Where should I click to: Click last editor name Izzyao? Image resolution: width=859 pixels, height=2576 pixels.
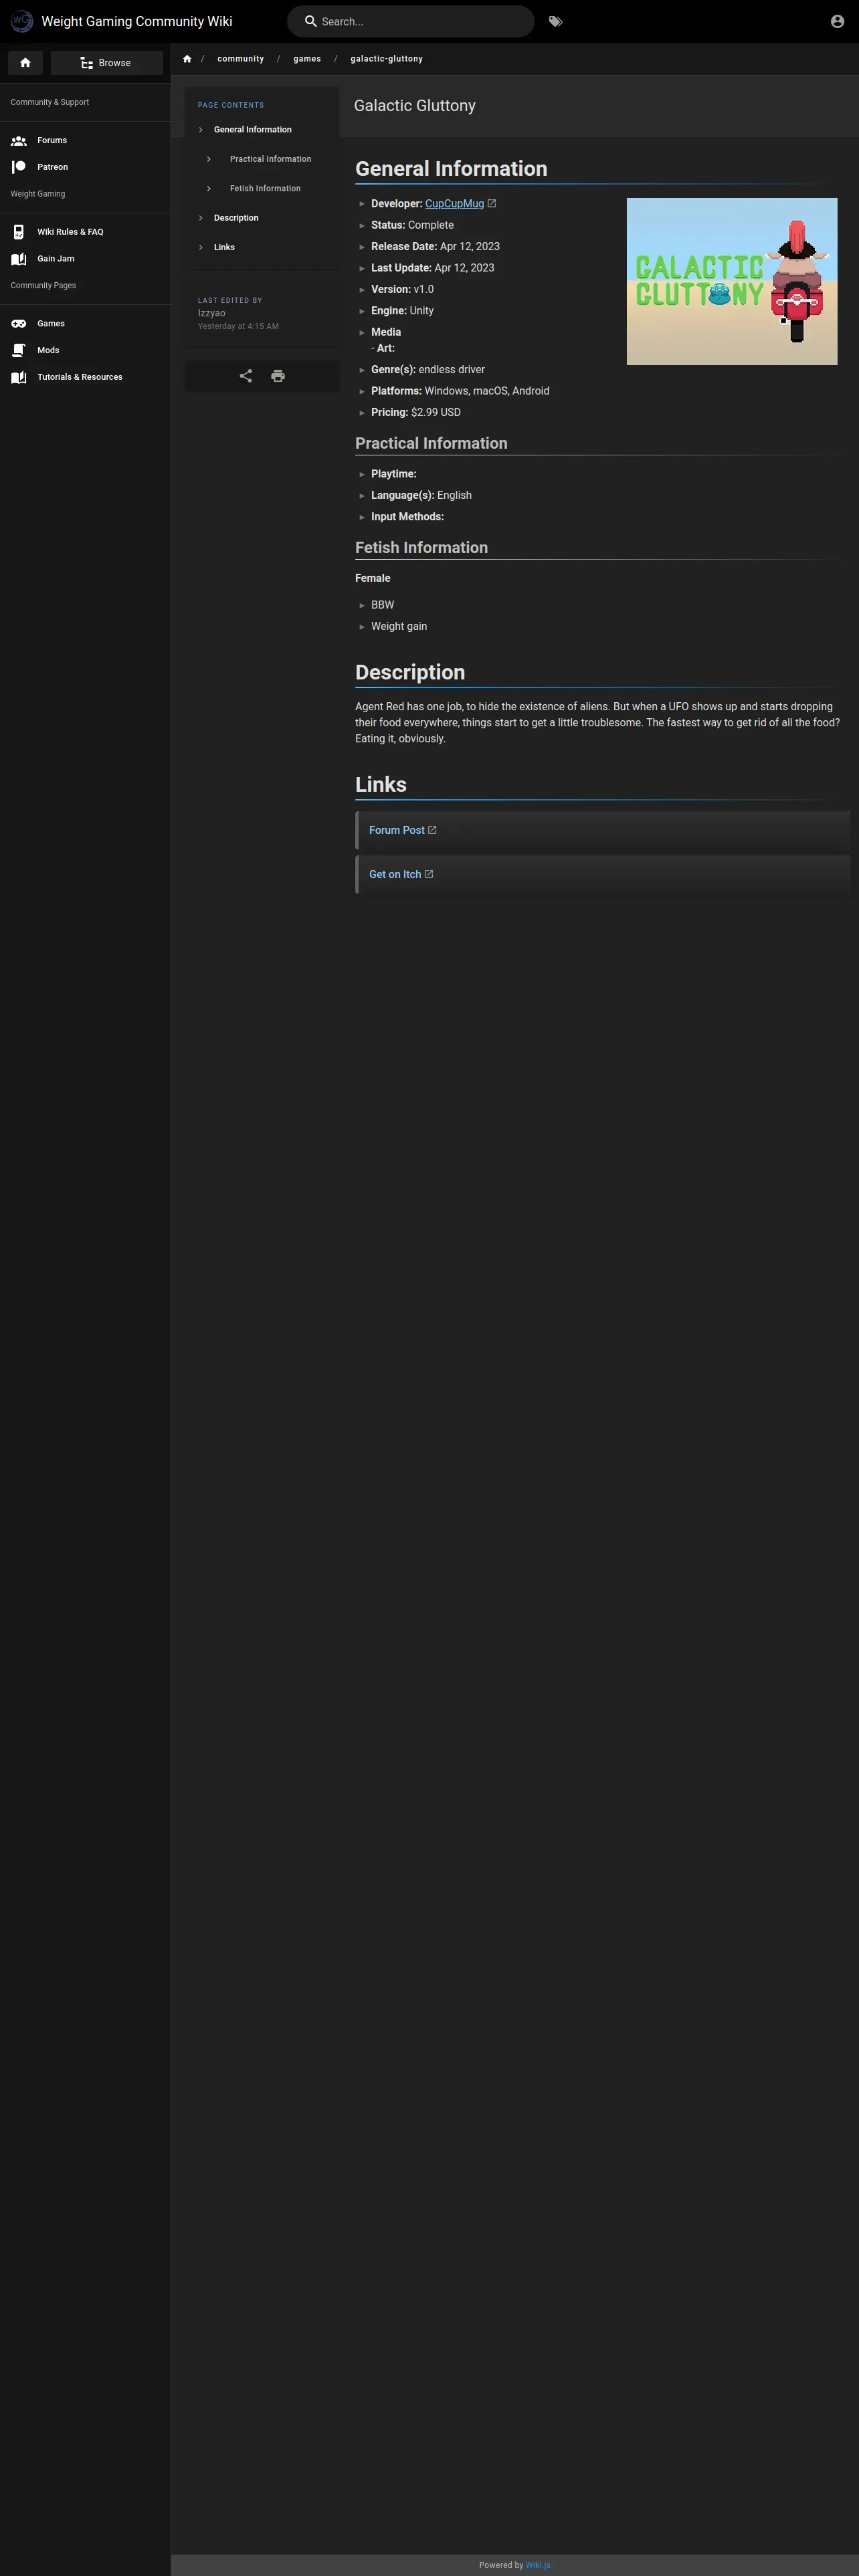point(212,313)
